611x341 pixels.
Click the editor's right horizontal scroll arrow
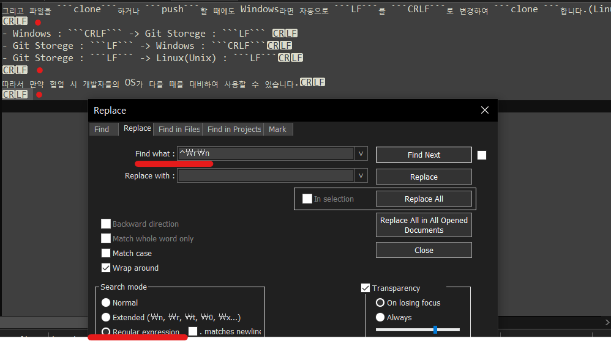point(607,322)
